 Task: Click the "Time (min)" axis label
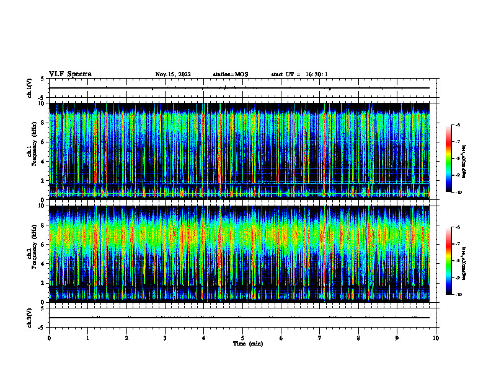248,344
